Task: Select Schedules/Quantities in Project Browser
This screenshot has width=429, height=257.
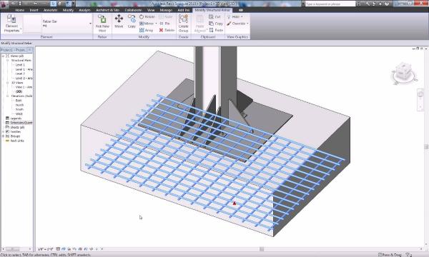Action: (21, 123)
